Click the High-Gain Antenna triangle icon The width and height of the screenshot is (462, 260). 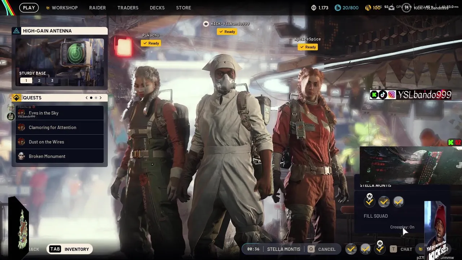click(x=16, y=31)
